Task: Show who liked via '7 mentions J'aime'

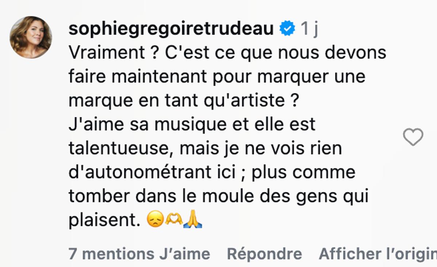Action: (x=139, y=254)
